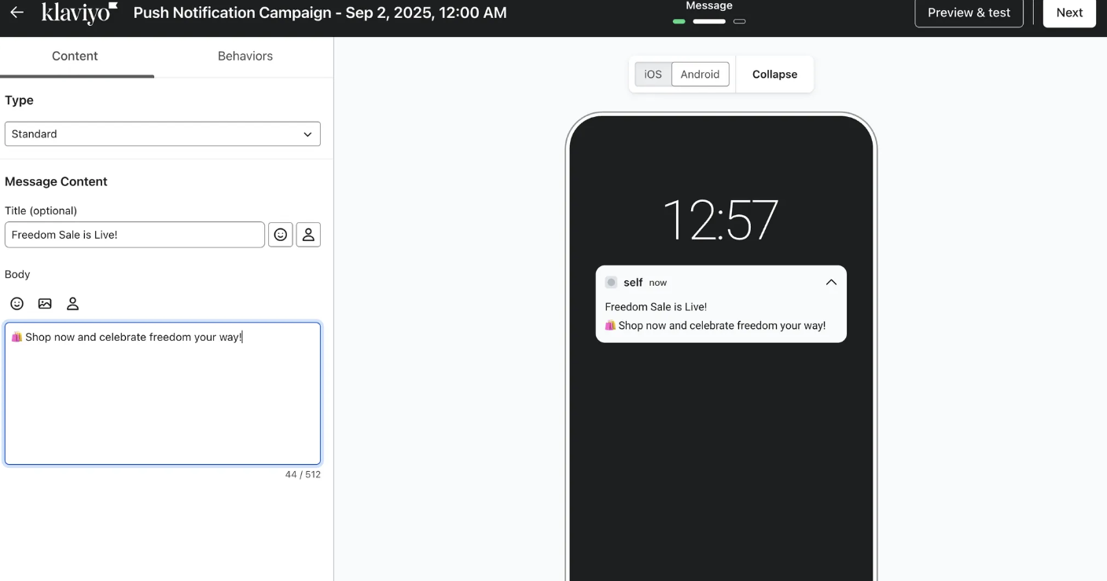Click the self app icon in notification
Screen dimensions: 1107x581
(x=611, y=283)
